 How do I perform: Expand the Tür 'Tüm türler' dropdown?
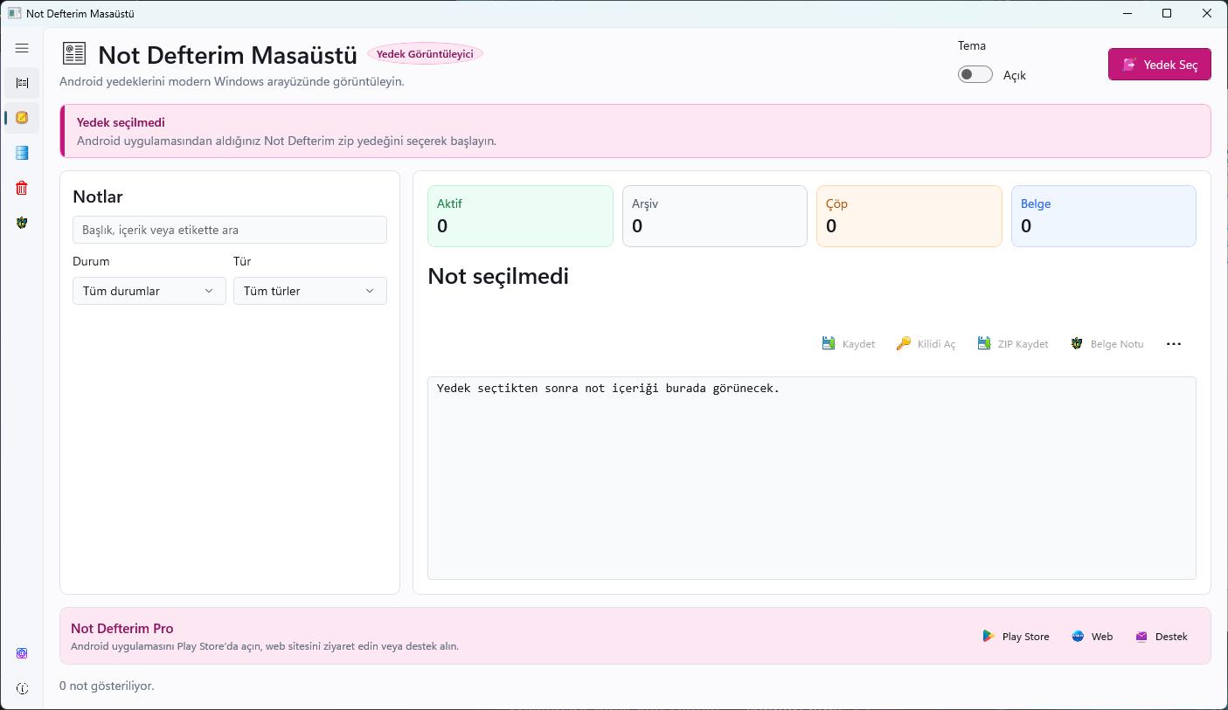coord(310,291)
